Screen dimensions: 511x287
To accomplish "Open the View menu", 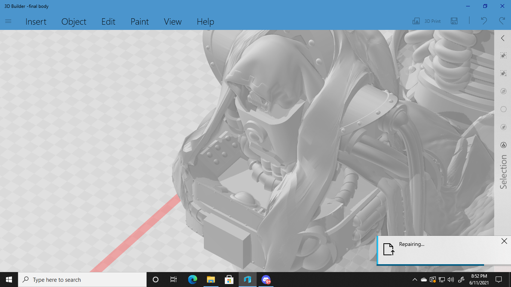I will (x=172, y=22).
